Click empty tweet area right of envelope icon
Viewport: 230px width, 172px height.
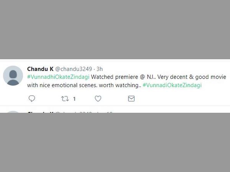click(180, 99)
